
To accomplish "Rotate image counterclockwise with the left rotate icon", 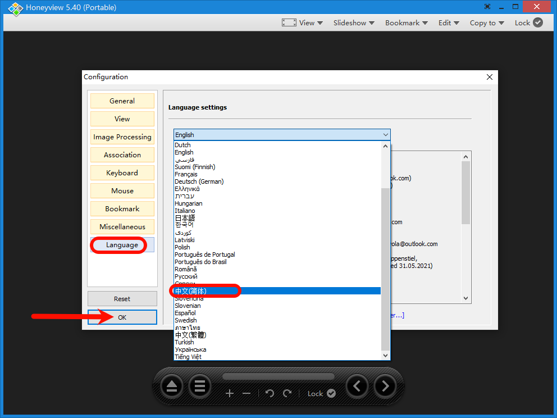I will [270, 393].
